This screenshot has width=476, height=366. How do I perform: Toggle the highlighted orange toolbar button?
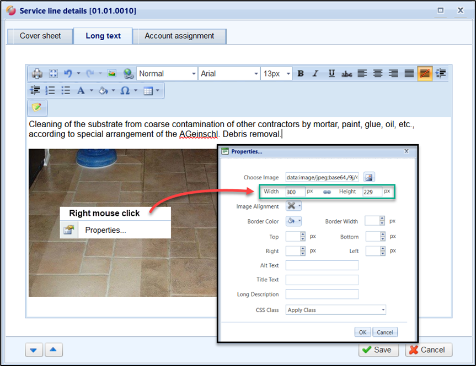click(425, 74)
